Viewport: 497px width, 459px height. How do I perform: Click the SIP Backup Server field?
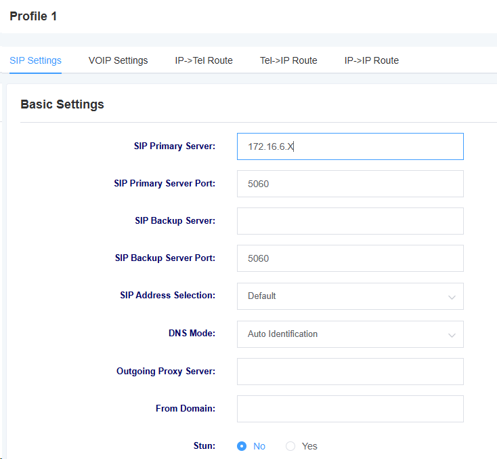point(350,221)
